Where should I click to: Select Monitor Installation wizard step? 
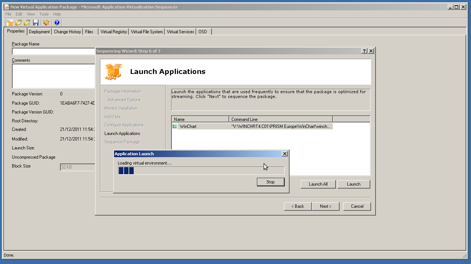[x=121, y=108]
